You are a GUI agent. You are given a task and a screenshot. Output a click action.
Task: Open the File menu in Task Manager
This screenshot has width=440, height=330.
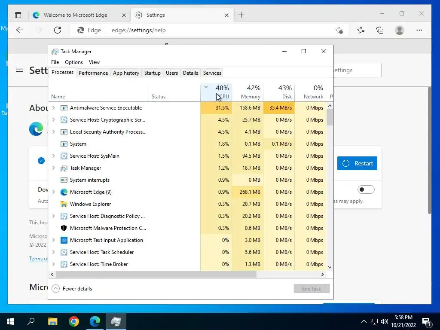55,62
